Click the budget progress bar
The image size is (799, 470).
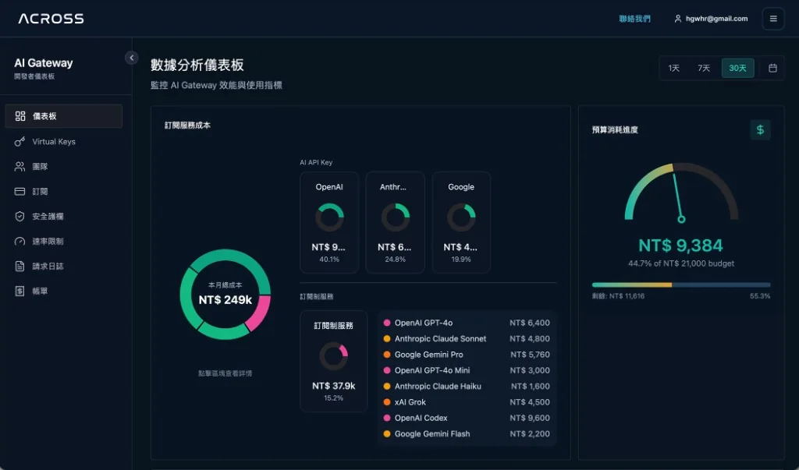(x=680, y=285)
